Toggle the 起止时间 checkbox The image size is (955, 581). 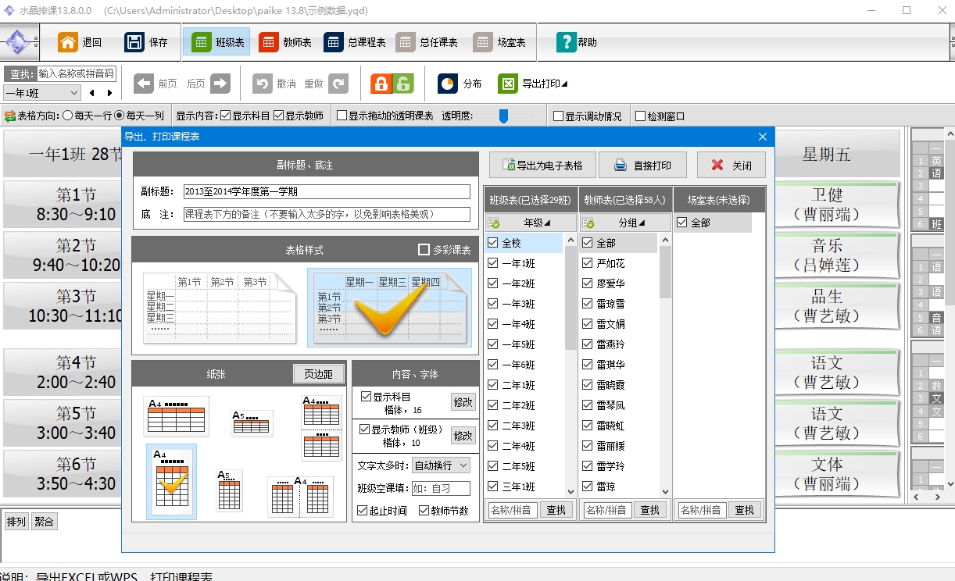pos(363,511)
